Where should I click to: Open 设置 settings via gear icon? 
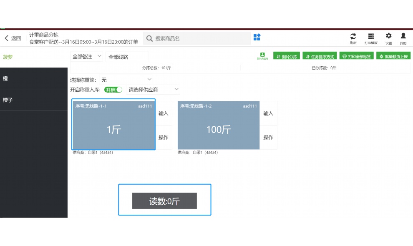(389, 38)
